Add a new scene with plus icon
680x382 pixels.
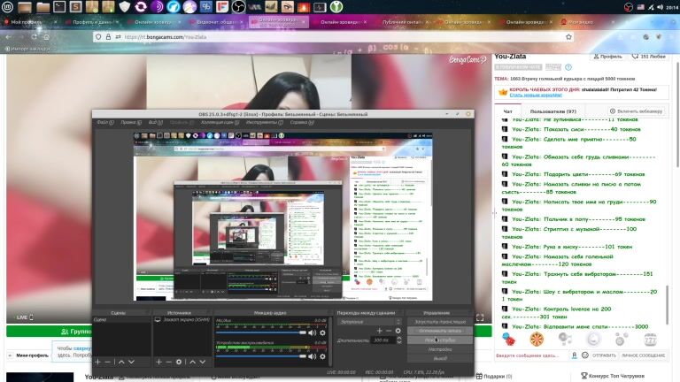coord(97,362)
